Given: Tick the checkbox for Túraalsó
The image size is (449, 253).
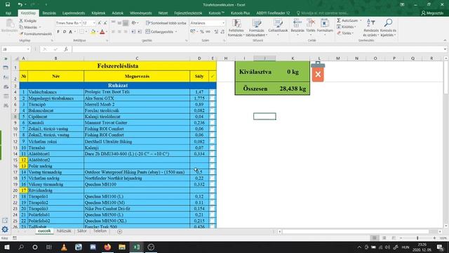Looking at the screenshot, I should pos(212,148).
